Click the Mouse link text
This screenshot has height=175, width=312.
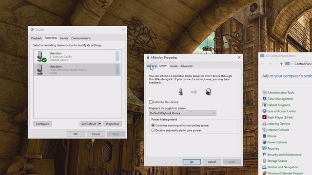pos(272,136)
